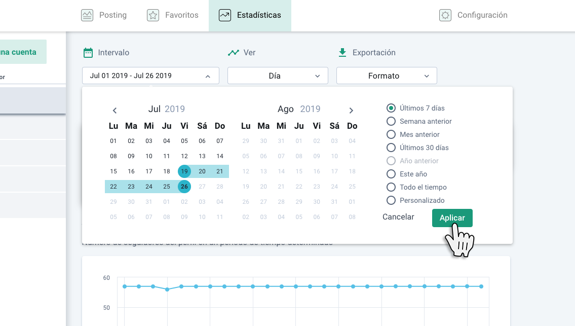575x326 pixels.
Task: Go to next month with right arrow
Action: 351,110
